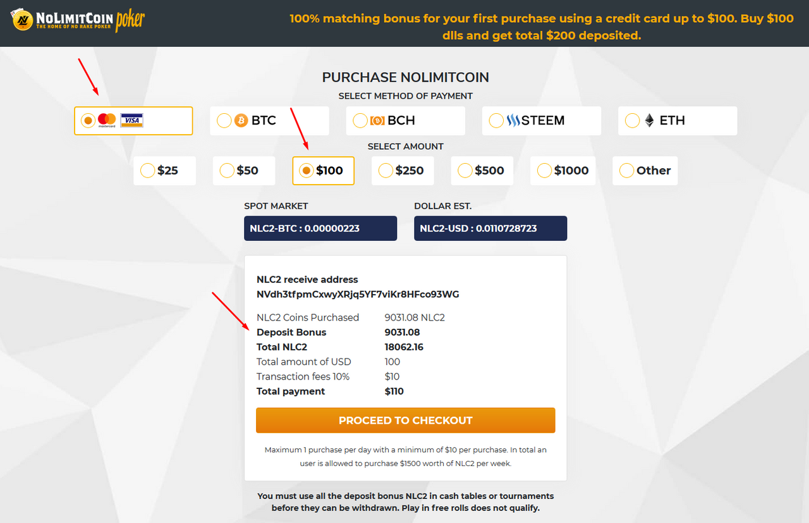Open the NoLimitCoin poker logo
Screen dimensions: 809x523
[x=78, y=21]
